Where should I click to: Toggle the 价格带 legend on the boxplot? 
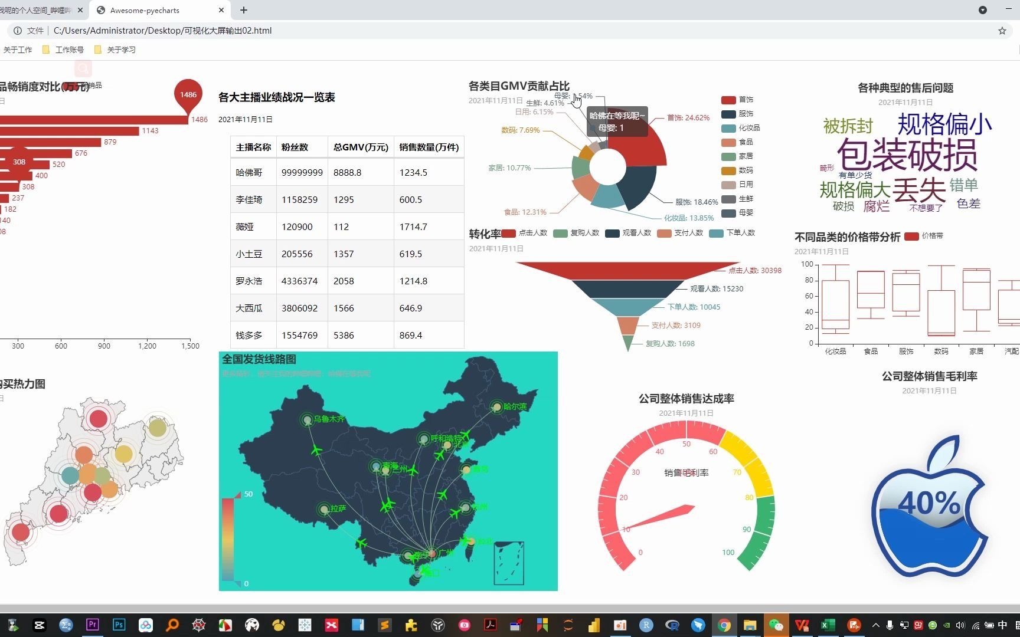[x=924, y=236]
